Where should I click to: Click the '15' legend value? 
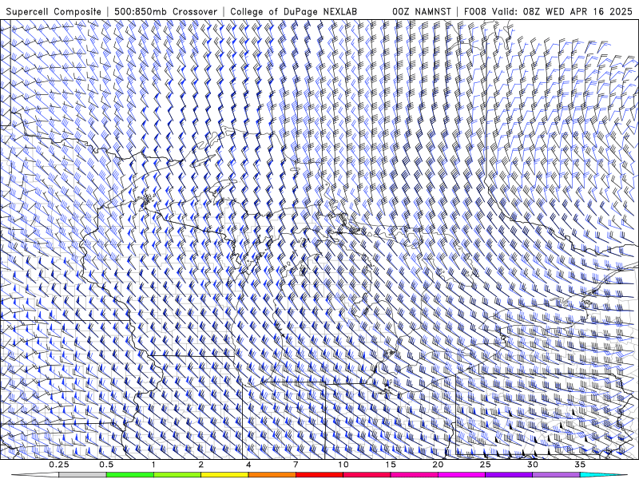tap(391, 465)
